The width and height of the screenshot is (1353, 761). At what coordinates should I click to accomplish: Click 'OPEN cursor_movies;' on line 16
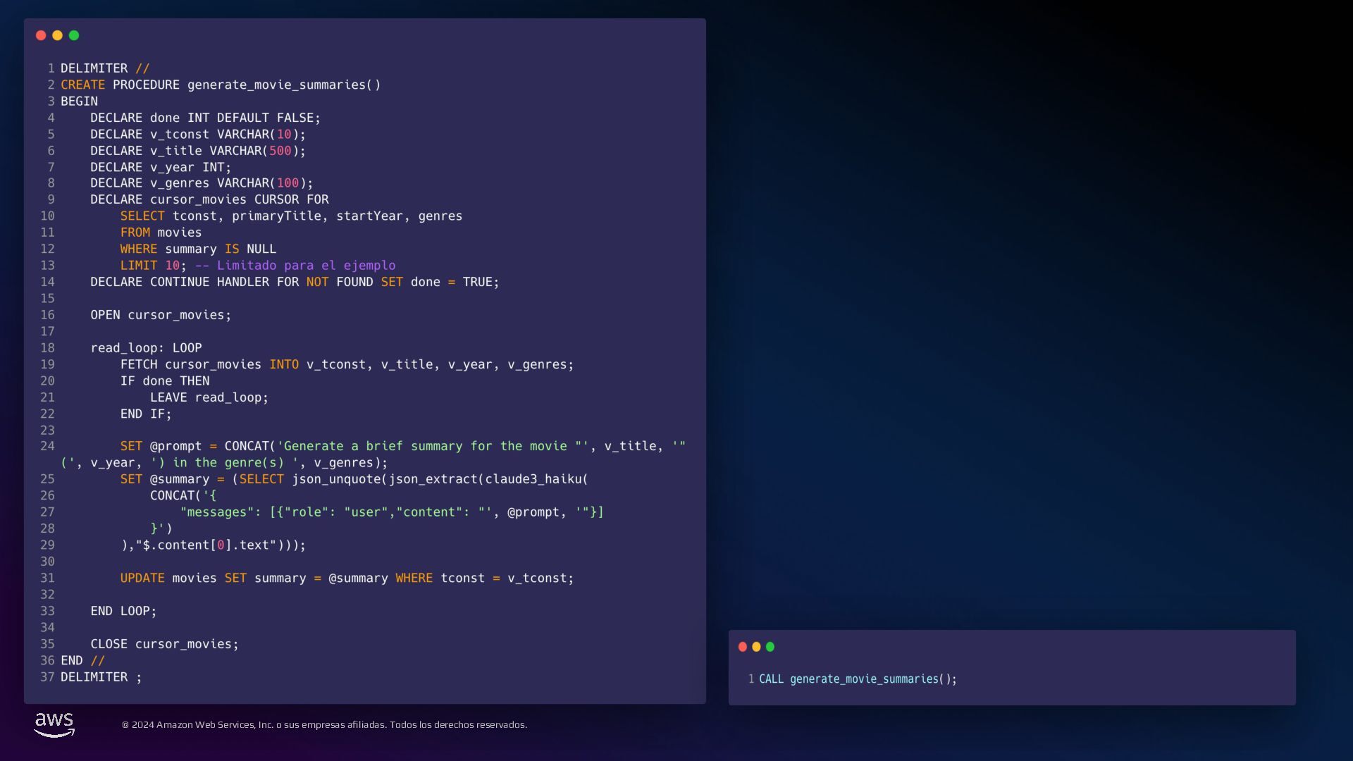coord(161,315)
